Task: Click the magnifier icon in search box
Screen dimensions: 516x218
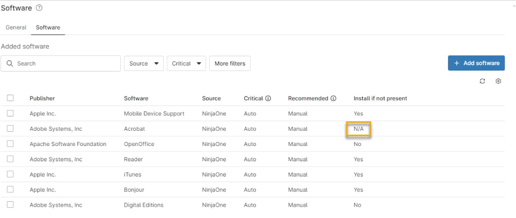Action: [10, 64]
